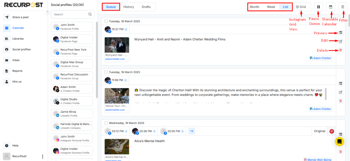Open the Instagram Grid view
The height and width of the screenshot is (161, 350).
click(x=301, y=7)
